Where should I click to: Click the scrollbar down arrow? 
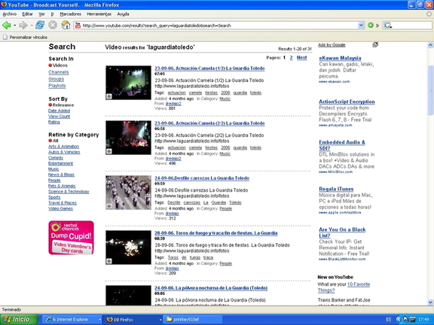pyautogui.click(x=430, y=302)
